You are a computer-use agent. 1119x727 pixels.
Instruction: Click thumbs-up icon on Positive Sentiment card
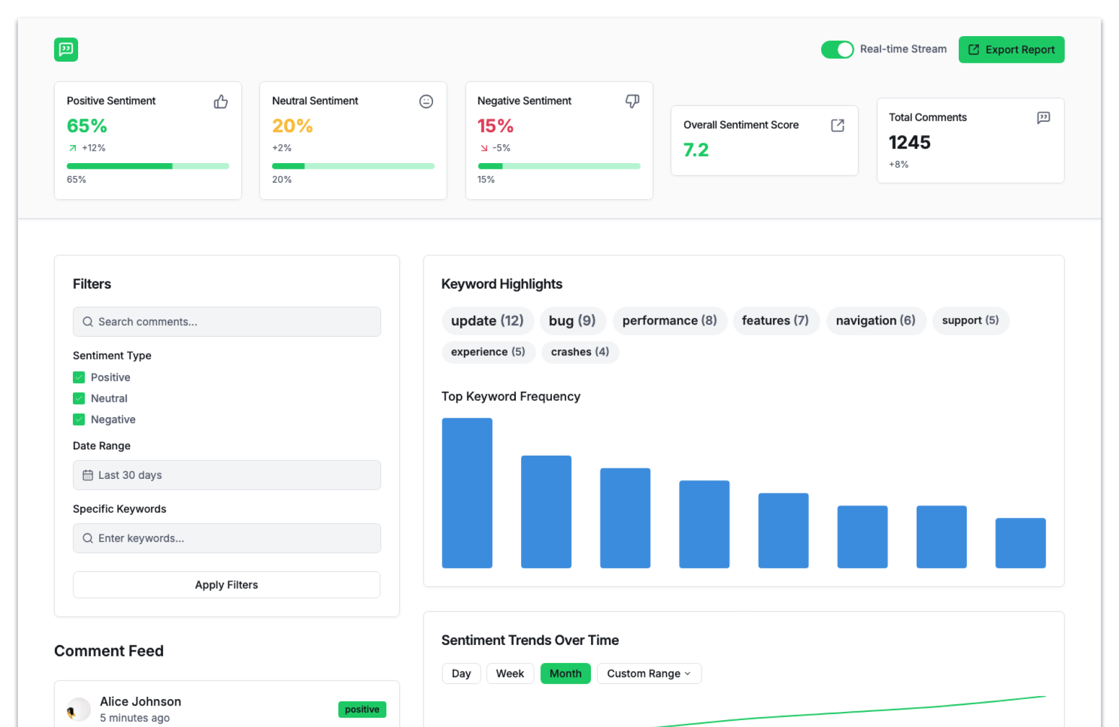220,102
